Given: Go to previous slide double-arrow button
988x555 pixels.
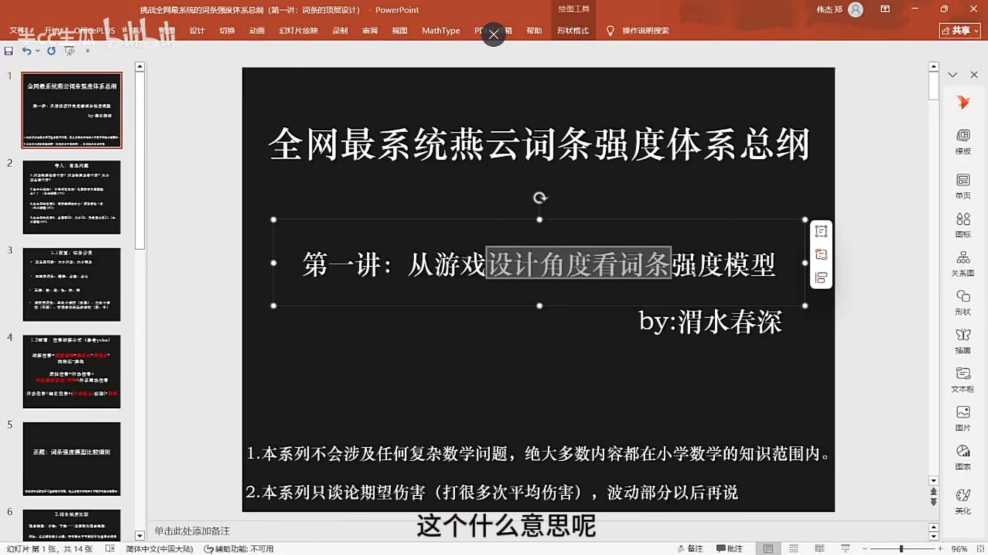Looking at the screenshot, I should 933,492.
